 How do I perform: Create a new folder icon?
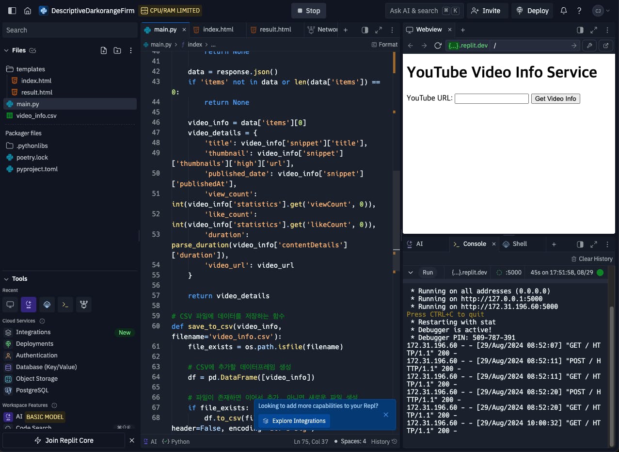[x=117, y=50]
